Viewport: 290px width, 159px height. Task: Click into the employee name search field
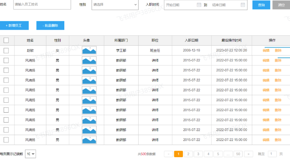point(42,4)
